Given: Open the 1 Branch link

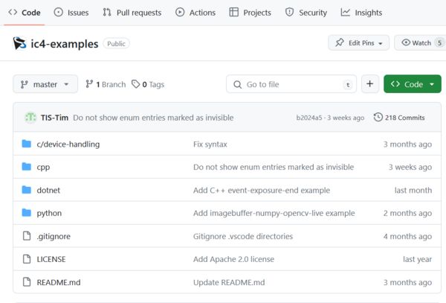Looking at the screenshot, I should [x=106, y=84].
